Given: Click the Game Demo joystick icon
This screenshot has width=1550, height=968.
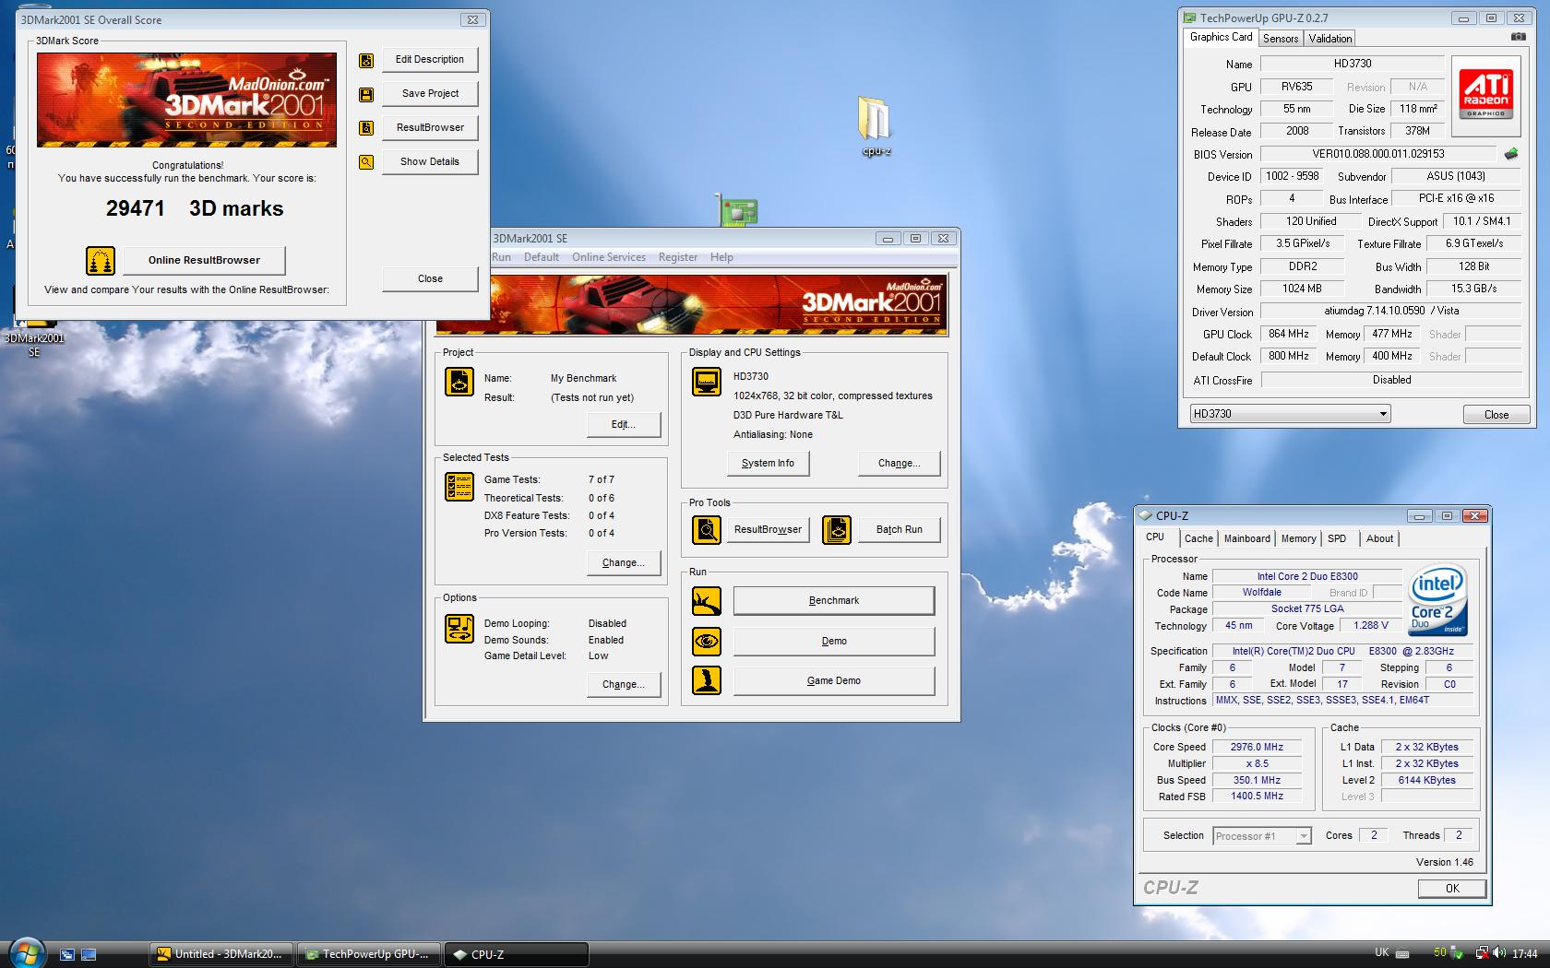Looking at the screenshot, I should 707,680.
